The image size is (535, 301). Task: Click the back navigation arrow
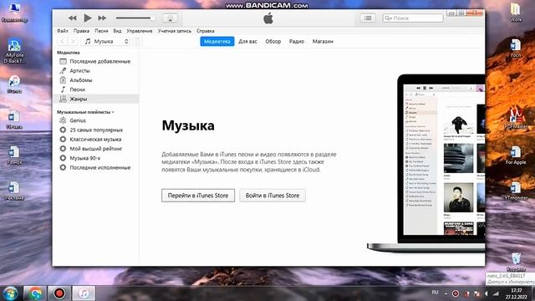pyautogui.click(x=62, y=41)
